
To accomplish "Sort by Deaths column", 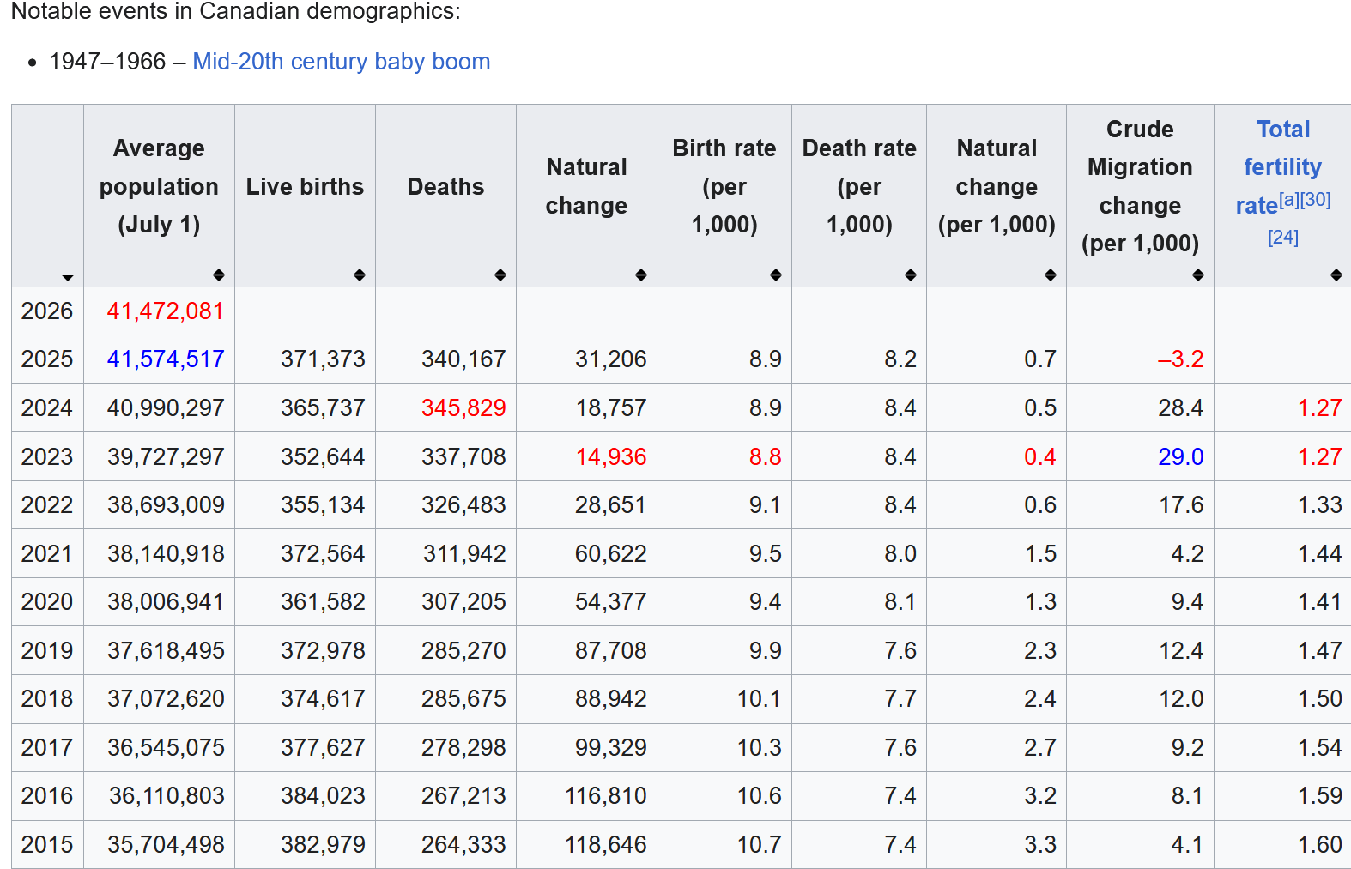I will point(500,275).
